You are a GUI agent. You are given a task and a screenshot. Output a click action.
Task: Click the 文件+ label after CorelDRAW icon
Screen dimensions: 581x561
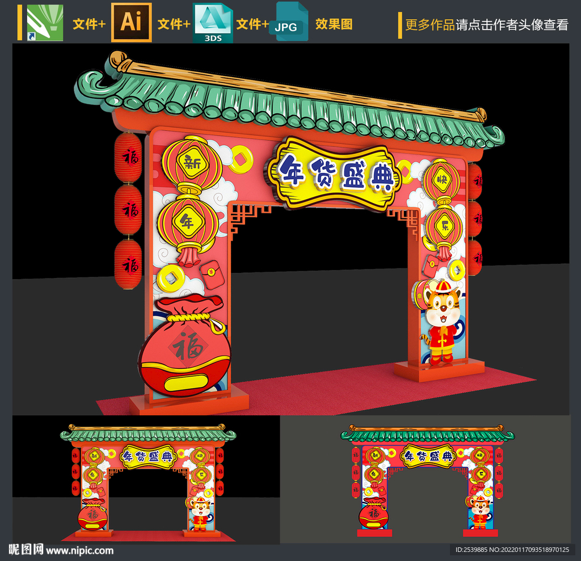click(89, 24)
